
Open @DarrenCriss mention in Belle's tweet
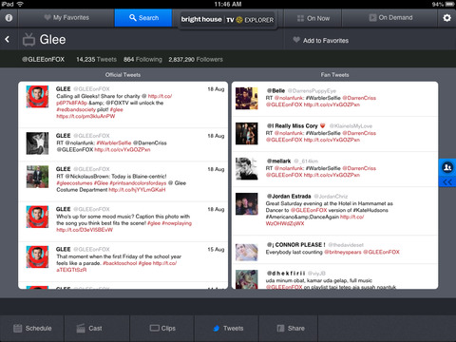[x=359, y=98]
